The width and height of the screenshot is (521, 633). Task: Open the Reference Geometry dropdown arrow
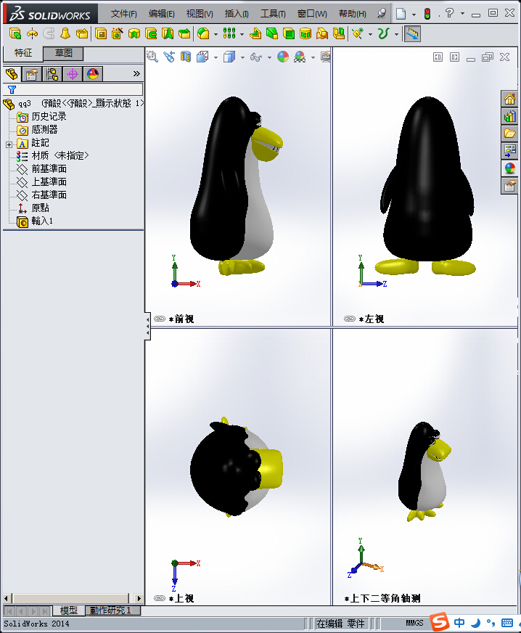tap(370, 34)
